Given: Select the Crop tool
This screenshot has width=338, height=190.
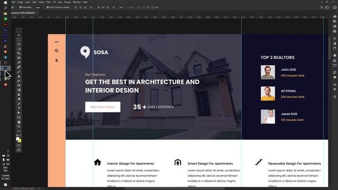Looking at the screenshot, I should click(19, 53).
